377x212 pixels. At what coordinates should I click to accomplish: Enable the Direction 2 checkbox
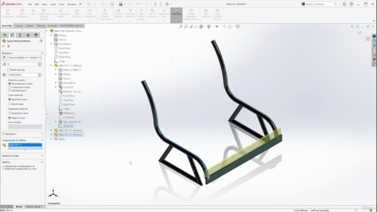(x=3, y=134)
